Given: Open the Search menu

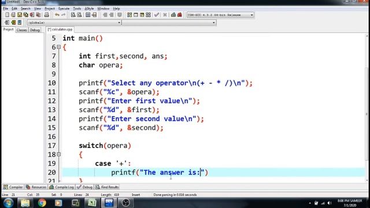Looking at the screenshot, I should [x=25, y=9].
